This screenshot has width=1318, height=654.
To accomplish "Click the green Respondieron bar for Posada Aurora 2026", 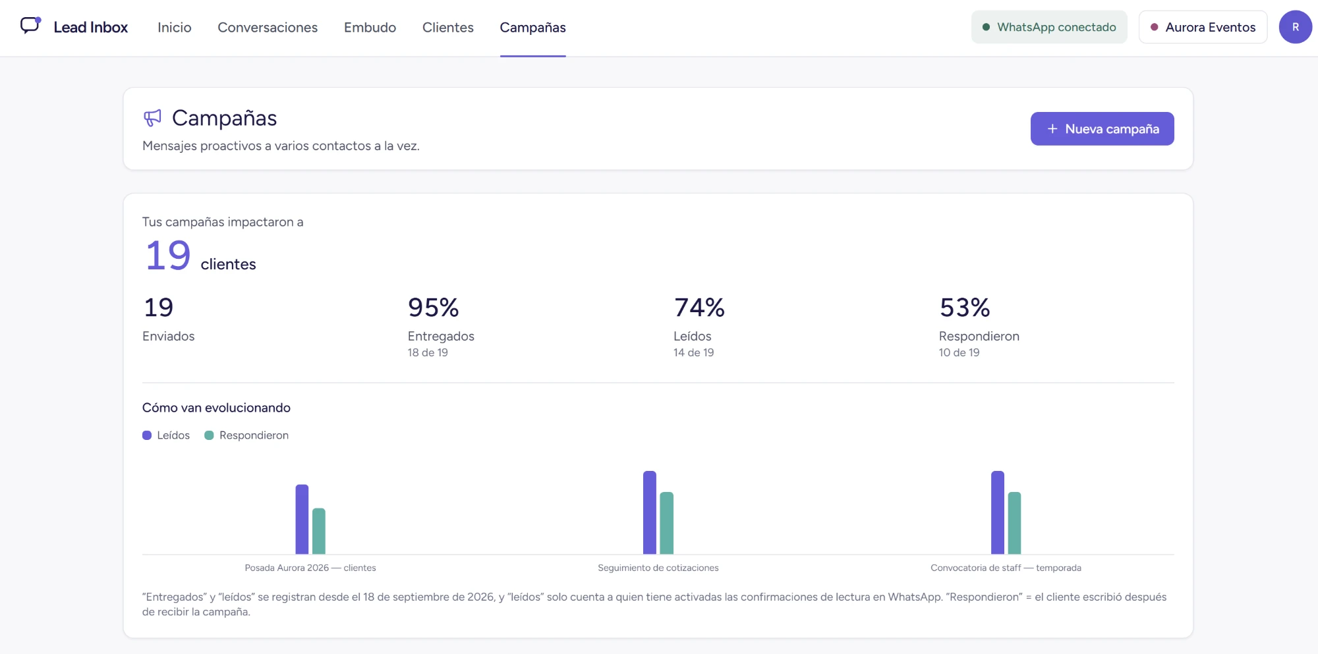I will pyautogui.click(x=319, y=531).
